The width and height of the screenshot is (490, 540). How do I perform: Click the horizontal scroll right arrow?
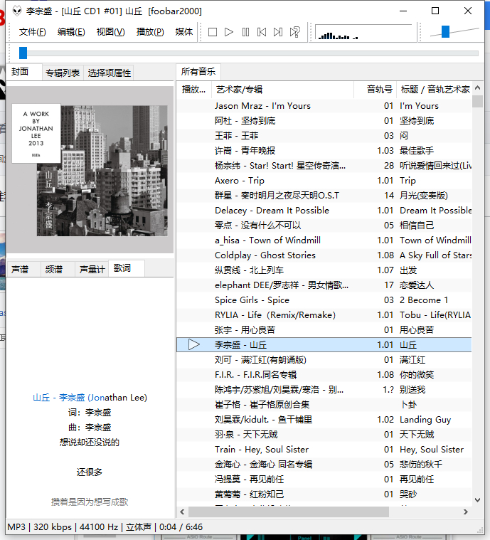[x=466, y=512]
